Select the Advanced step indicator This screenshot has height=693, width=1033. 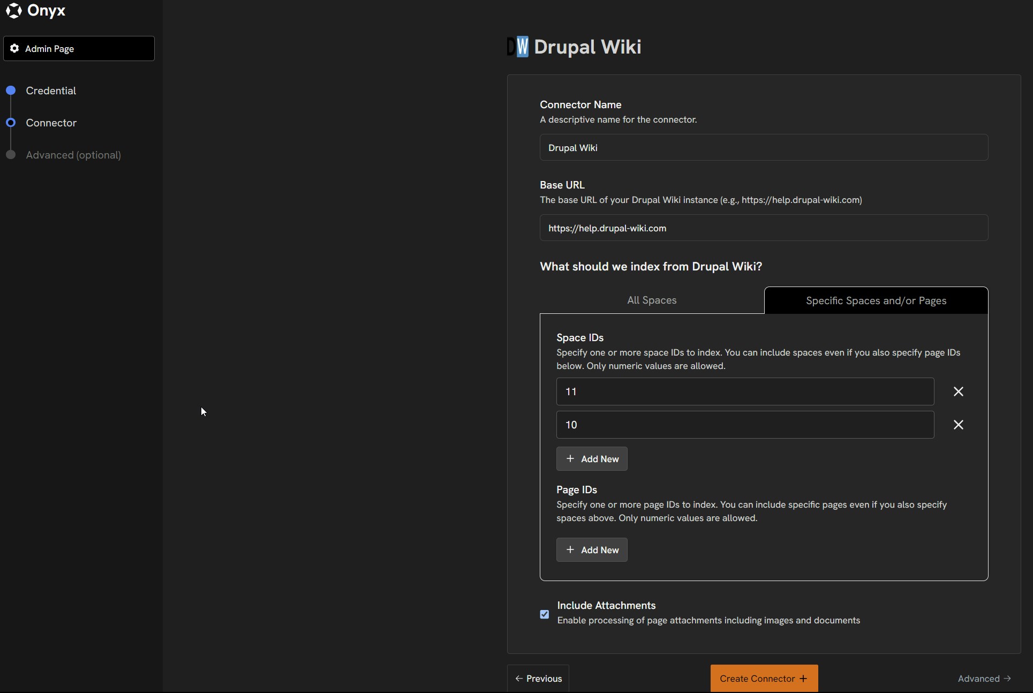point(11,155)
